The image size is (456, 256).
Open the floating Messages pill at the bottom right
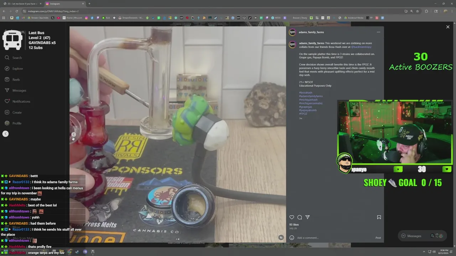point(422,236)
